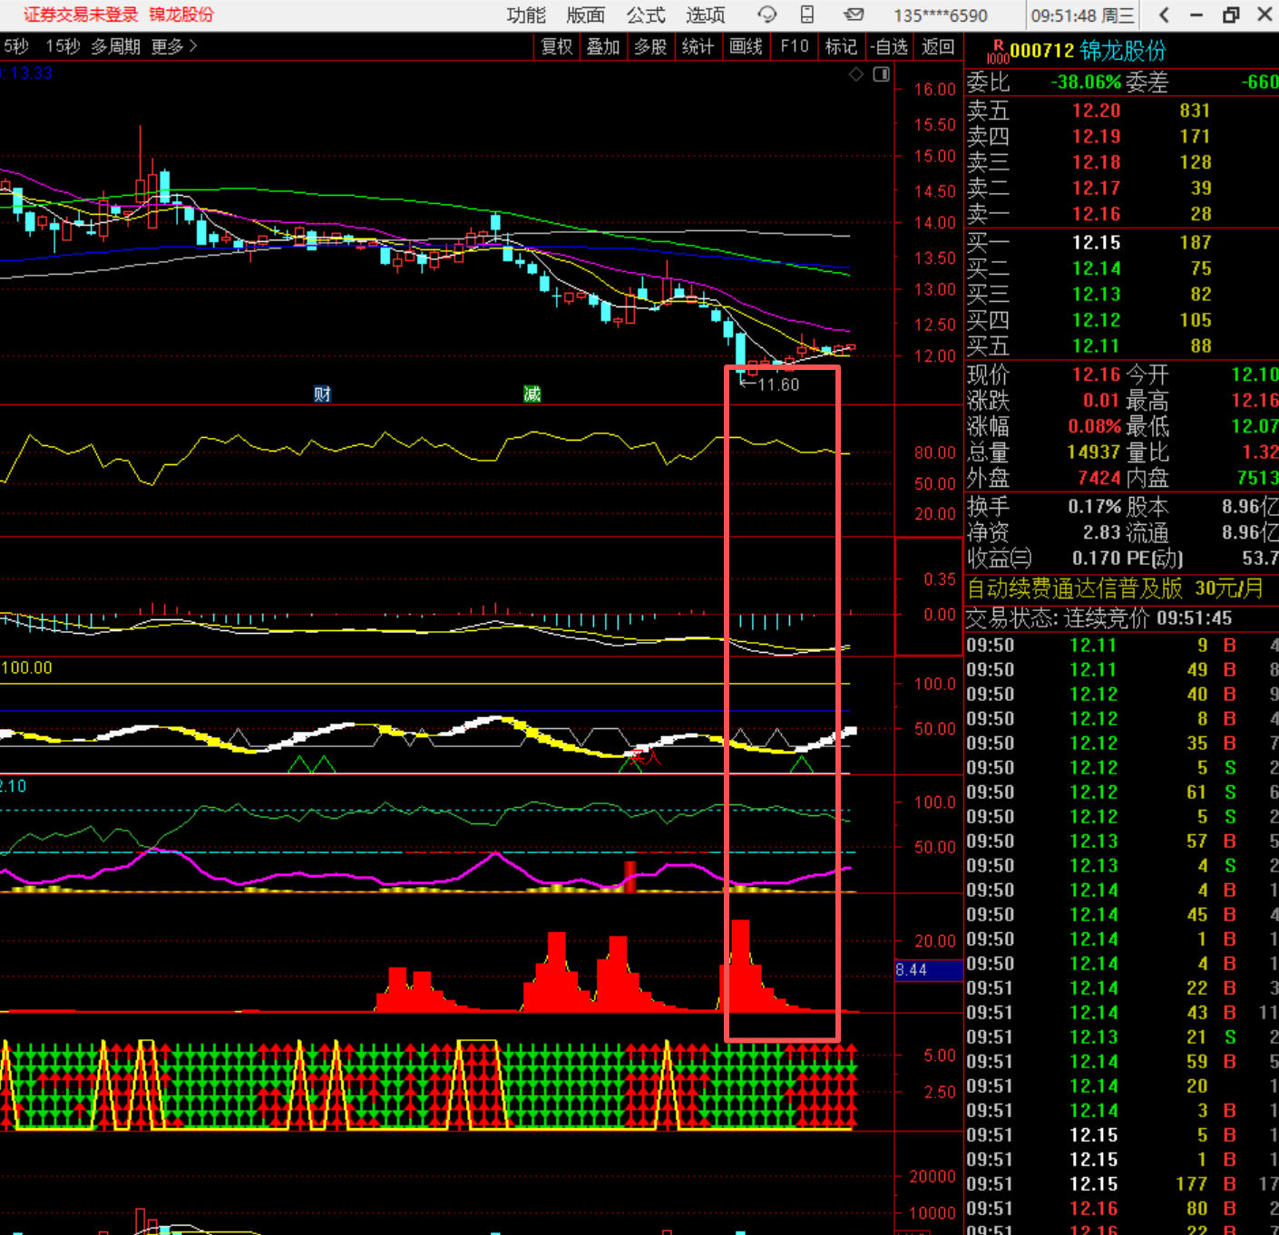Open the 功能 menu
This screenshot has width=1279, height=1235.
point(526,15)
